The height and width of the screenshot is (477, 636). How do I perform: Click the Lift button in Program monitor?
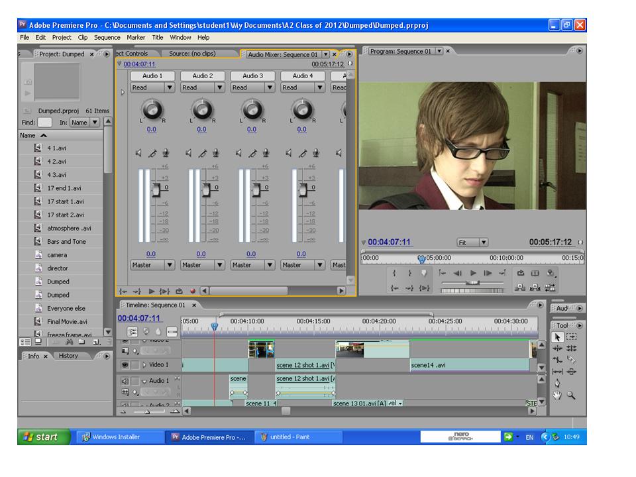click(520, 288)
